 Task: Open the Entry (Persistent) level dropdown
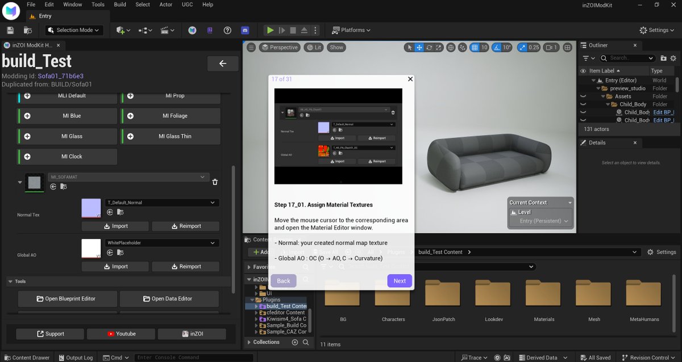coord(540,221)
